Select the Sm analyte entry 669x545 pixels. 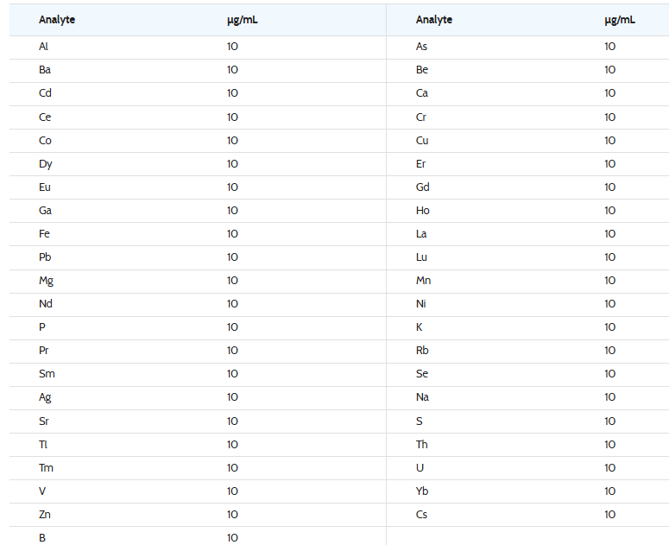coord(47,374)
